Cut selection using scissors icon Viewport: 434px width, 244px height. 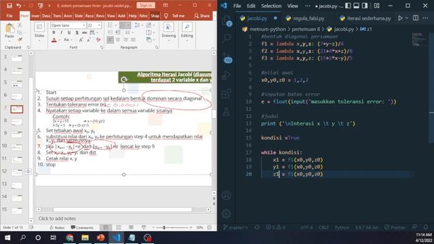pos(20,25)
